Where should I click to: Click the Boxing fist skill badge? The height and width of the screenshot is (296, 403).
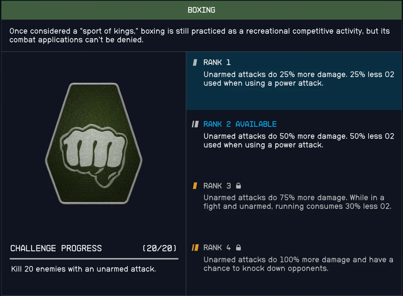[94, 143]
